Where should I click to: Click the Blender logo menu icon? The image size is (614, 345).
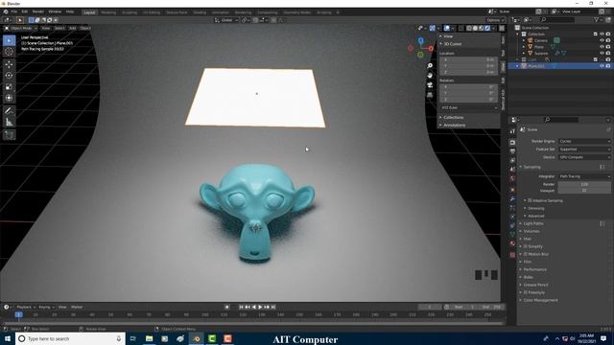(x=6, y=11)
